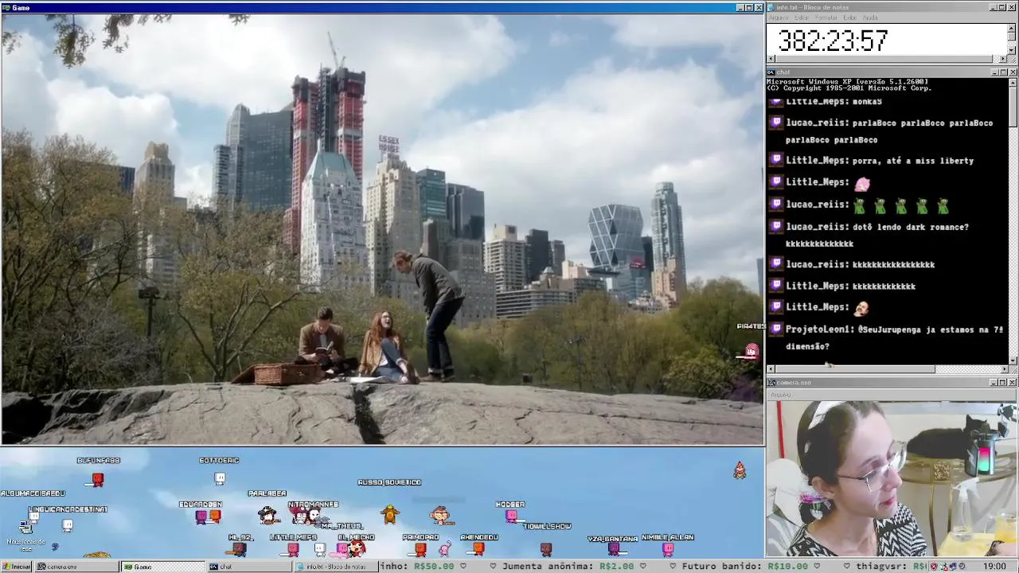Click Twitch badge beside ProjetoLeon1 message
The height and width of the screenshot is (573, 1019).
[776, 329]
